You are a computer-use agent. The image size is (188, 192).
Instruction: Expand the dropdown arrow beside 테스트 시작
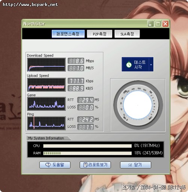pos(151,64)
